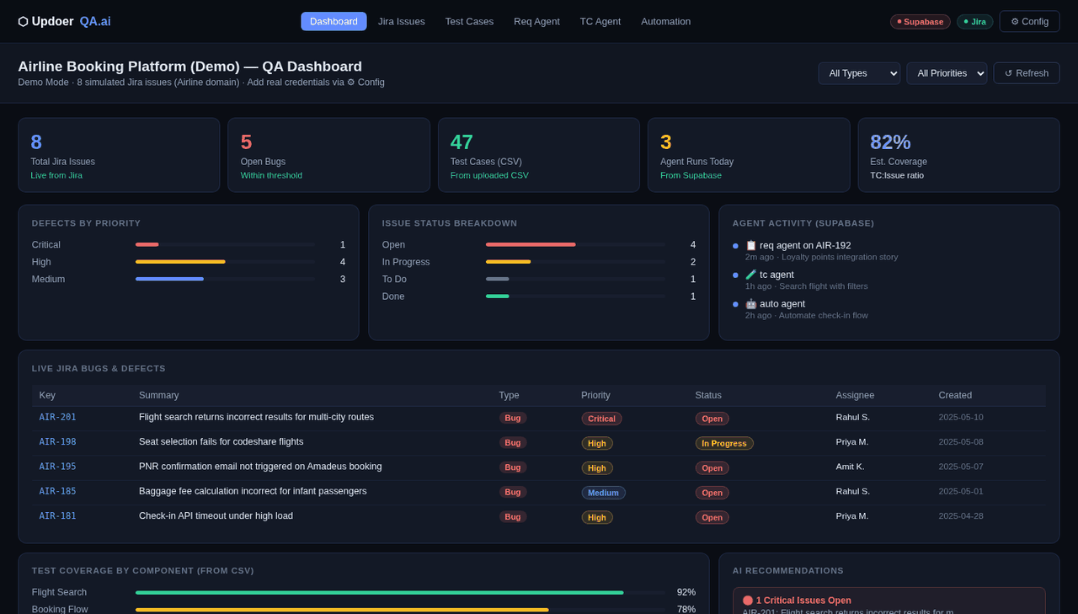This screenshot has width=1078, height=614.
Task: Open the Jira Issues tab
Action: [402, 21]
